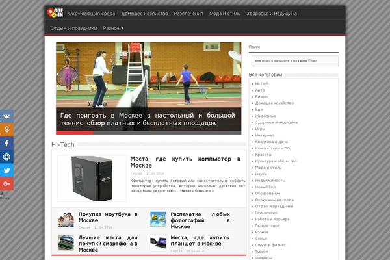Select Туризм category in sidebar
390x260 pixels.
(x=262, y=252)
